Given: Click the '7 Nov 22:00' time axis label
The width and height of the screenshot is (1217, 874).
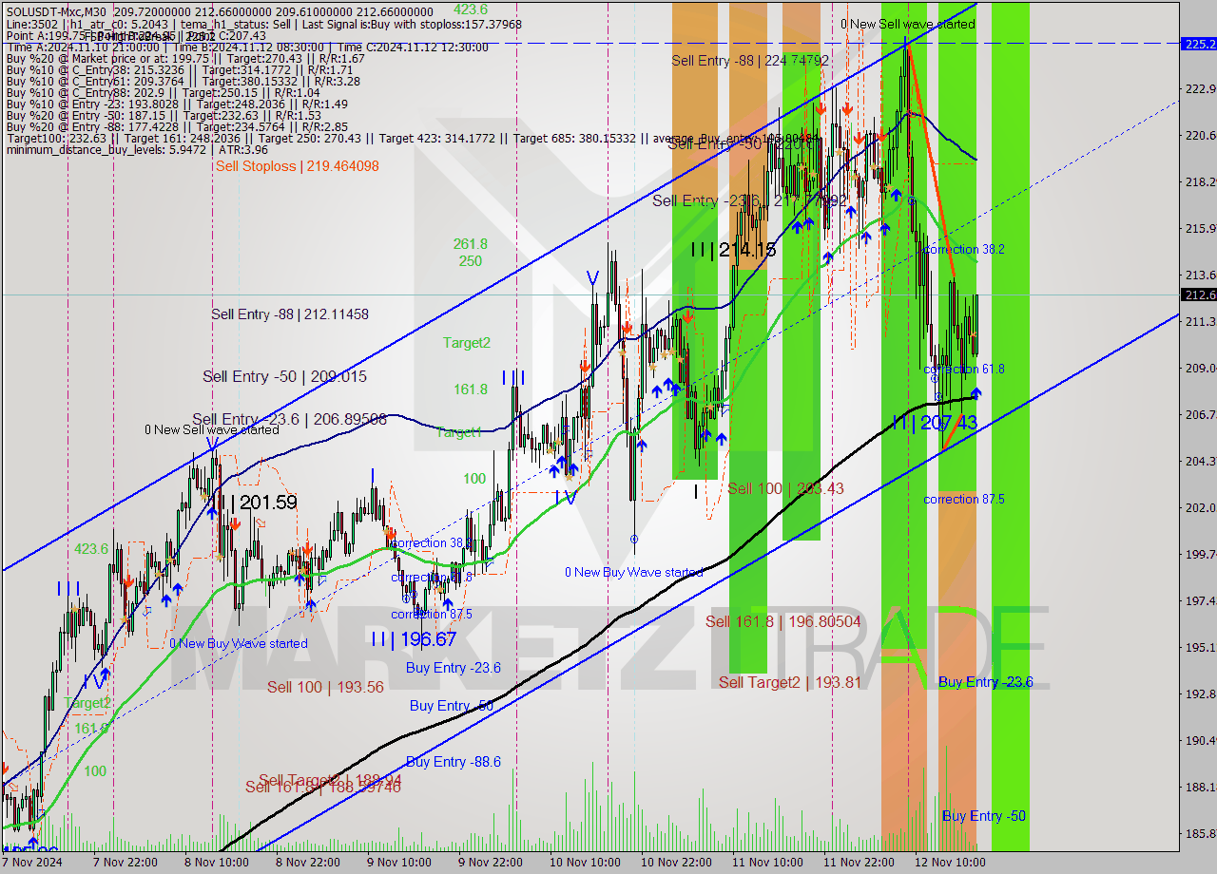Looking at the screenshot, I should [x=124, y=863].
